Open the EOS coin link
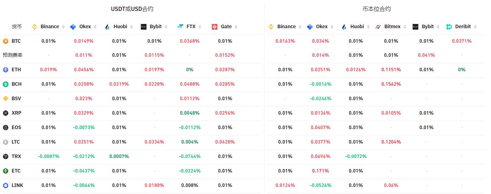Image resolution: width=491 pixels, height=194 pixels. [16, 128]
